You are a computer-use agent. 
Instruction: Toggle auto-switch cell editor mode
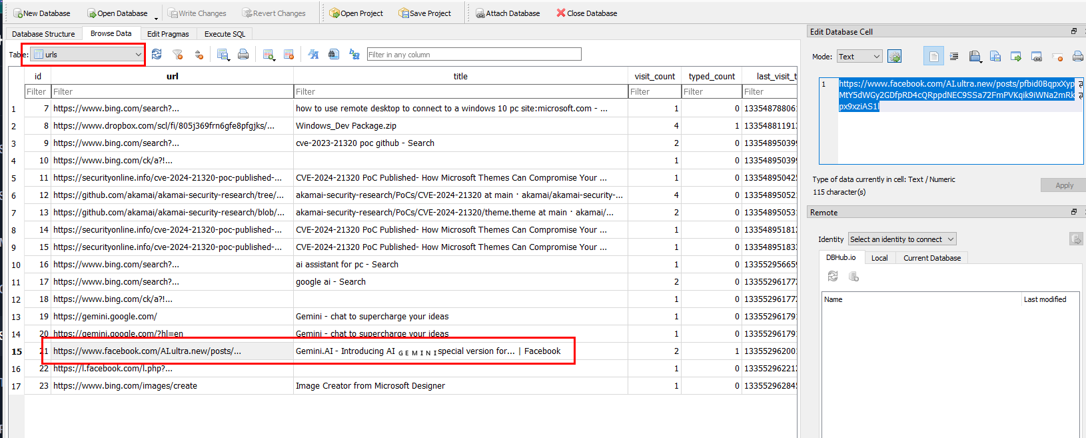point(894,57)
